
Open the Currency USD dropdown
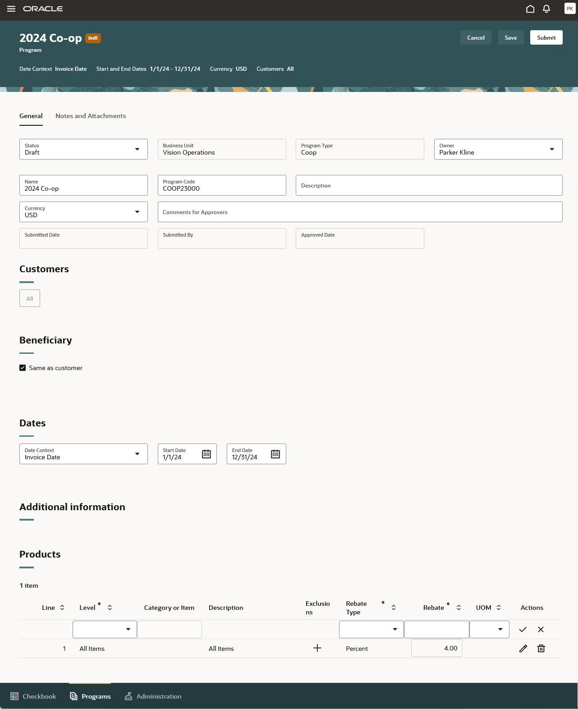[137, 212]
